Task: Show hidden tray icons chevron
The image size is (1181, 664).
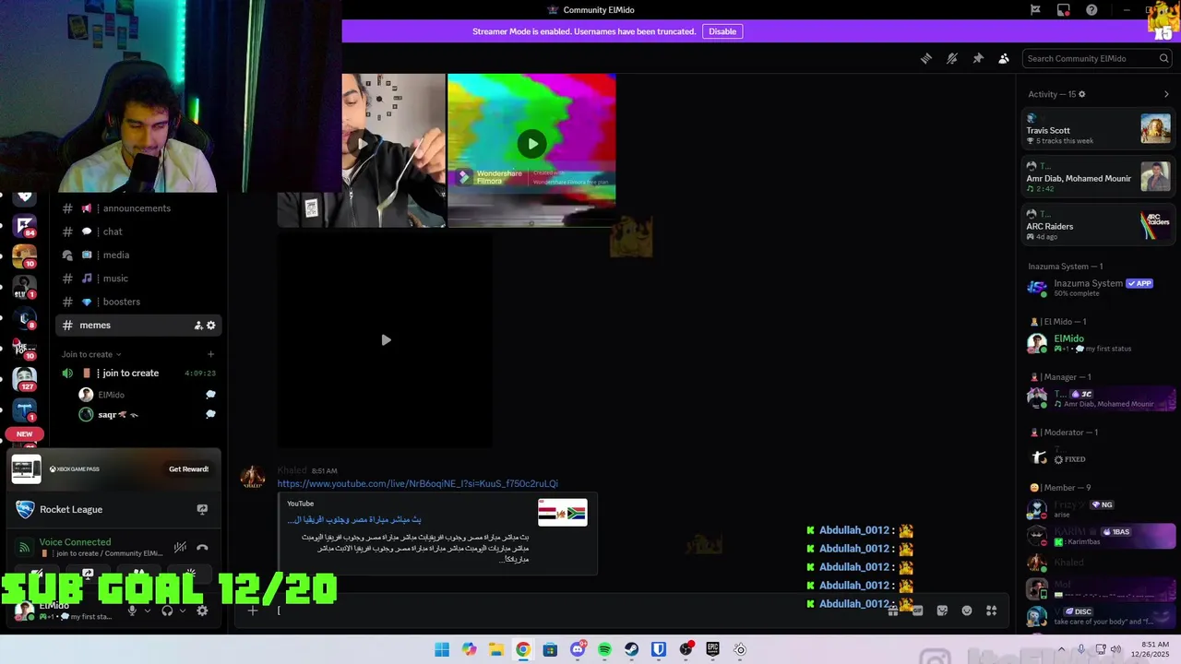Action: coord(1061,649)
